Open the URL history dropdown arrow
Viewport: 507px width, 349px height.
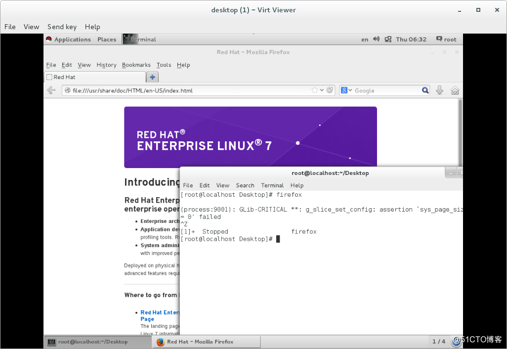[322, 90]
